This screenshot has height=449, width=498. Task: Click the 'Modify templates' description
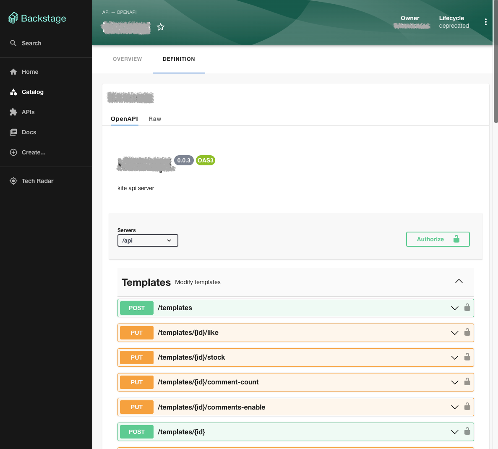point(198,282)
